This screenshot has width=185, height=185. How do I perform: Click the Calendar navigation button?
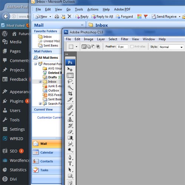pos(47,152)
